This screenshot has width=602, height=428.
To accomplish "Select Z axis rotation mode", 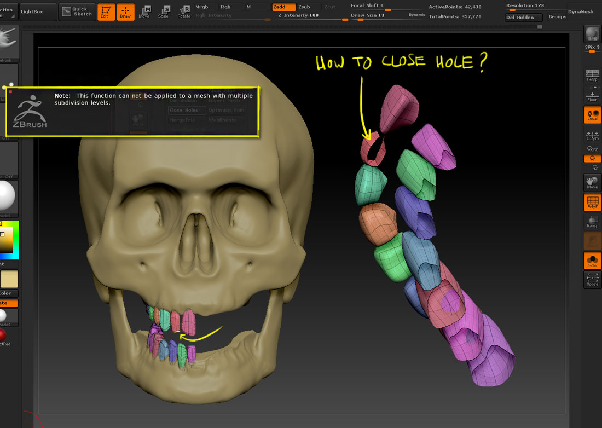I will pos(595,167).
